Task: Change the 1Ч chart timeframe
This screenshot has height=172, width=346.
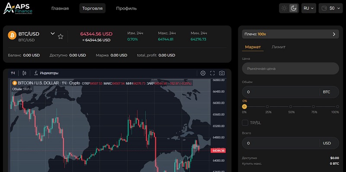Action: (x=13, y=73)
